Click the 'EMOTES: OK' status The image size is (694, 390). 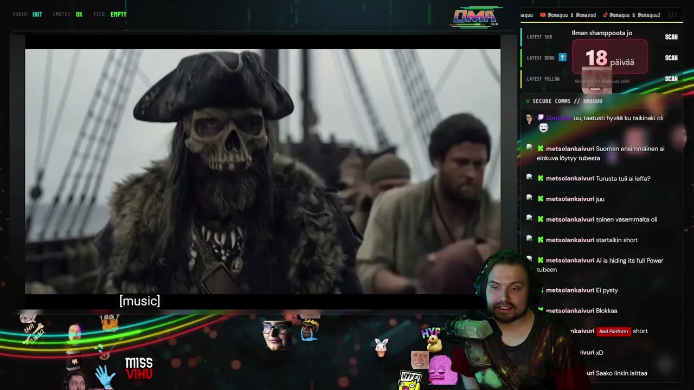pos(68,15)
